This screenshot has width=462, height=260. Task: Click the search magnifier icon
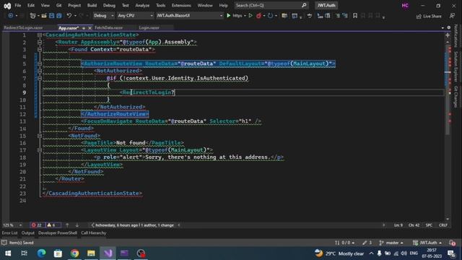click(x=304, y=5)
